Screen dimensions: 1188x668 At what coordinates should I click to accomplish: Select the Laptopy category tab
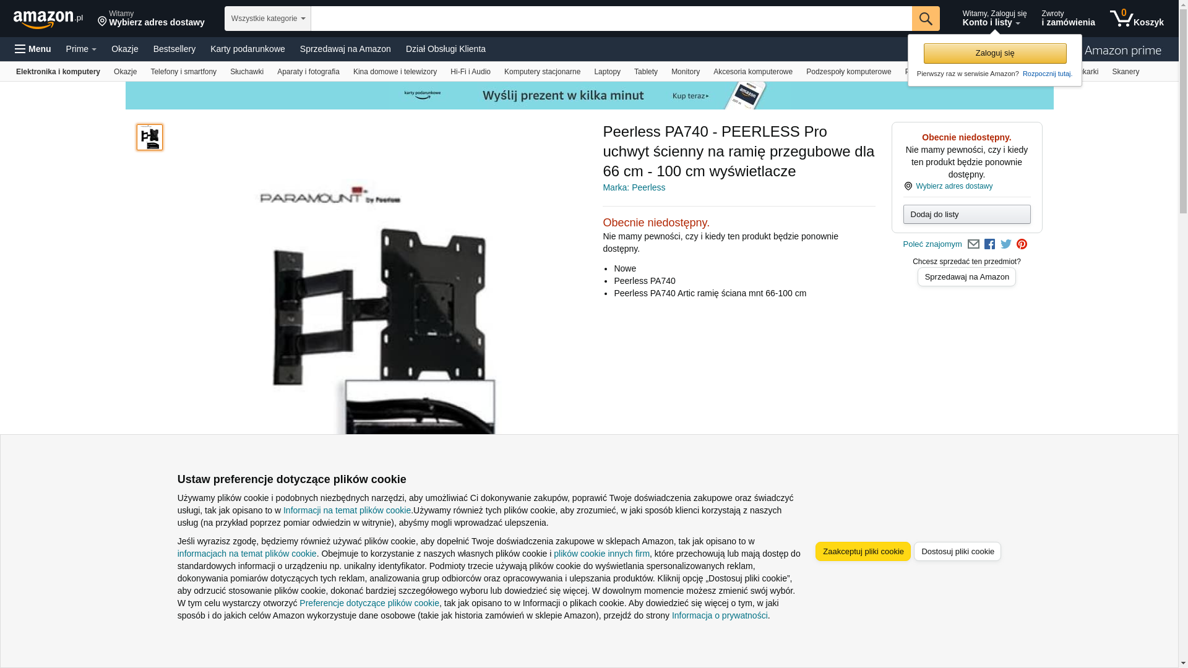(607, 72)
